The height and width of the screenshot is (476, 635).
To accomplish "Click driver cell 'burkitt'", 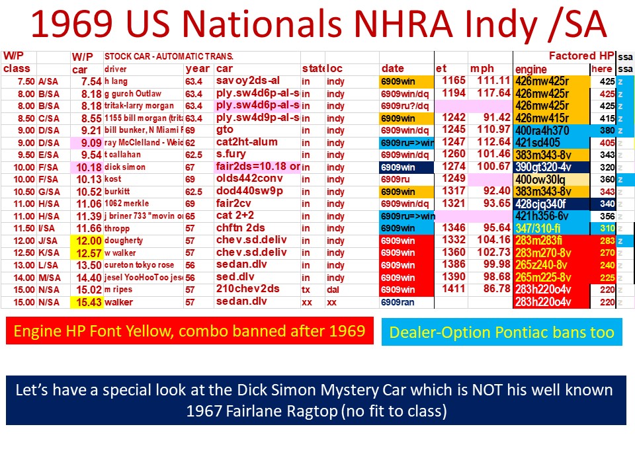I will (x=117, y=192).
